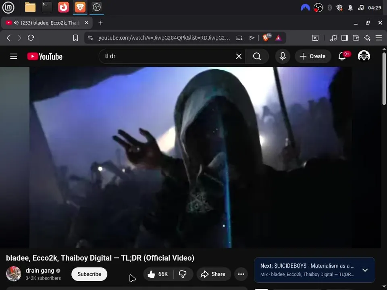
Task: Dislike this video
Action: point(183,274)
